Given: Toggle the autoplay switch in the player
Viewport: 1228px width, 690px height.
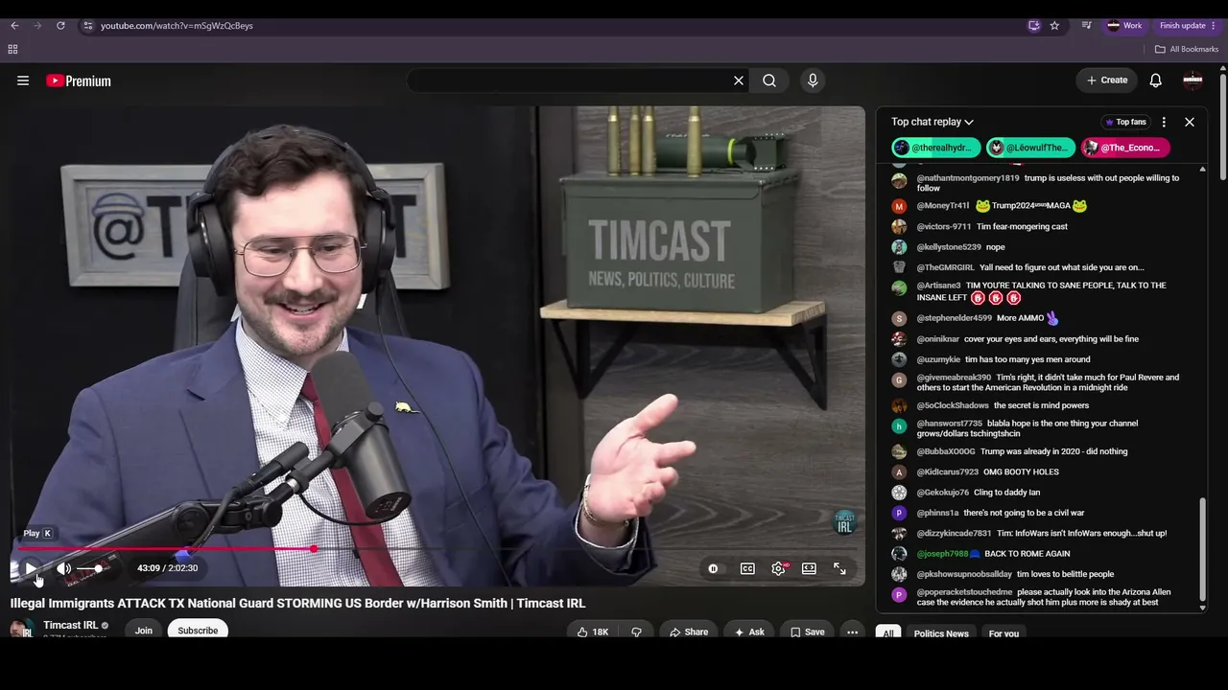Looking at the screenshot, I should click(713, 568).
